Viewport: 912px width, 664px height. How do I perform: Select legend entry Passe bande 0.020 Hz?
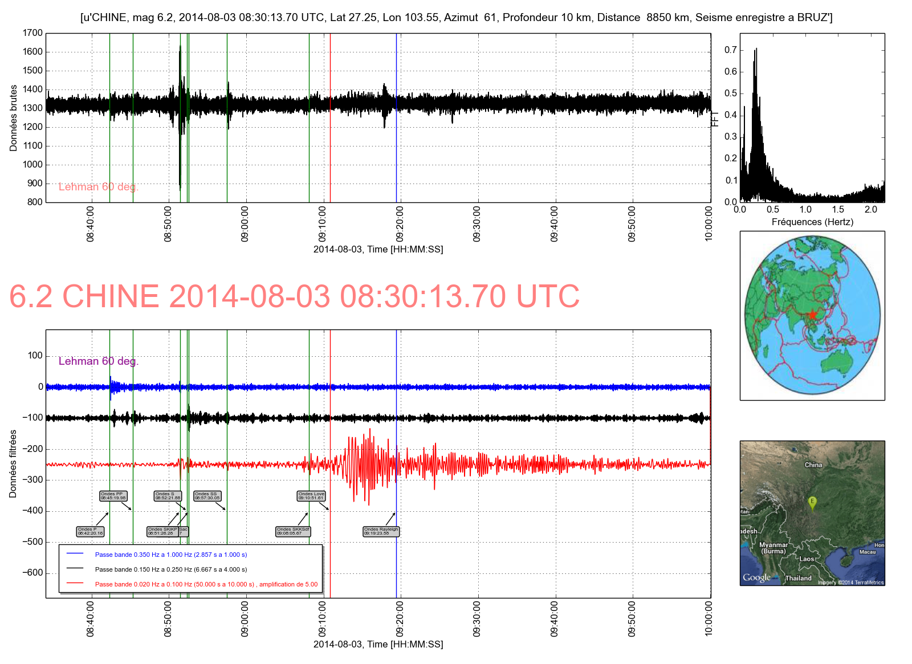(206, 584)
